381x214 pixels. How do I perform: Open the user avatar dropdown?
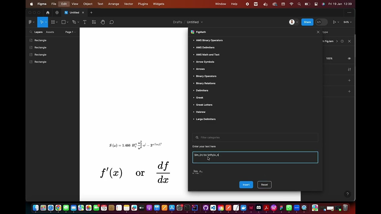293,22
